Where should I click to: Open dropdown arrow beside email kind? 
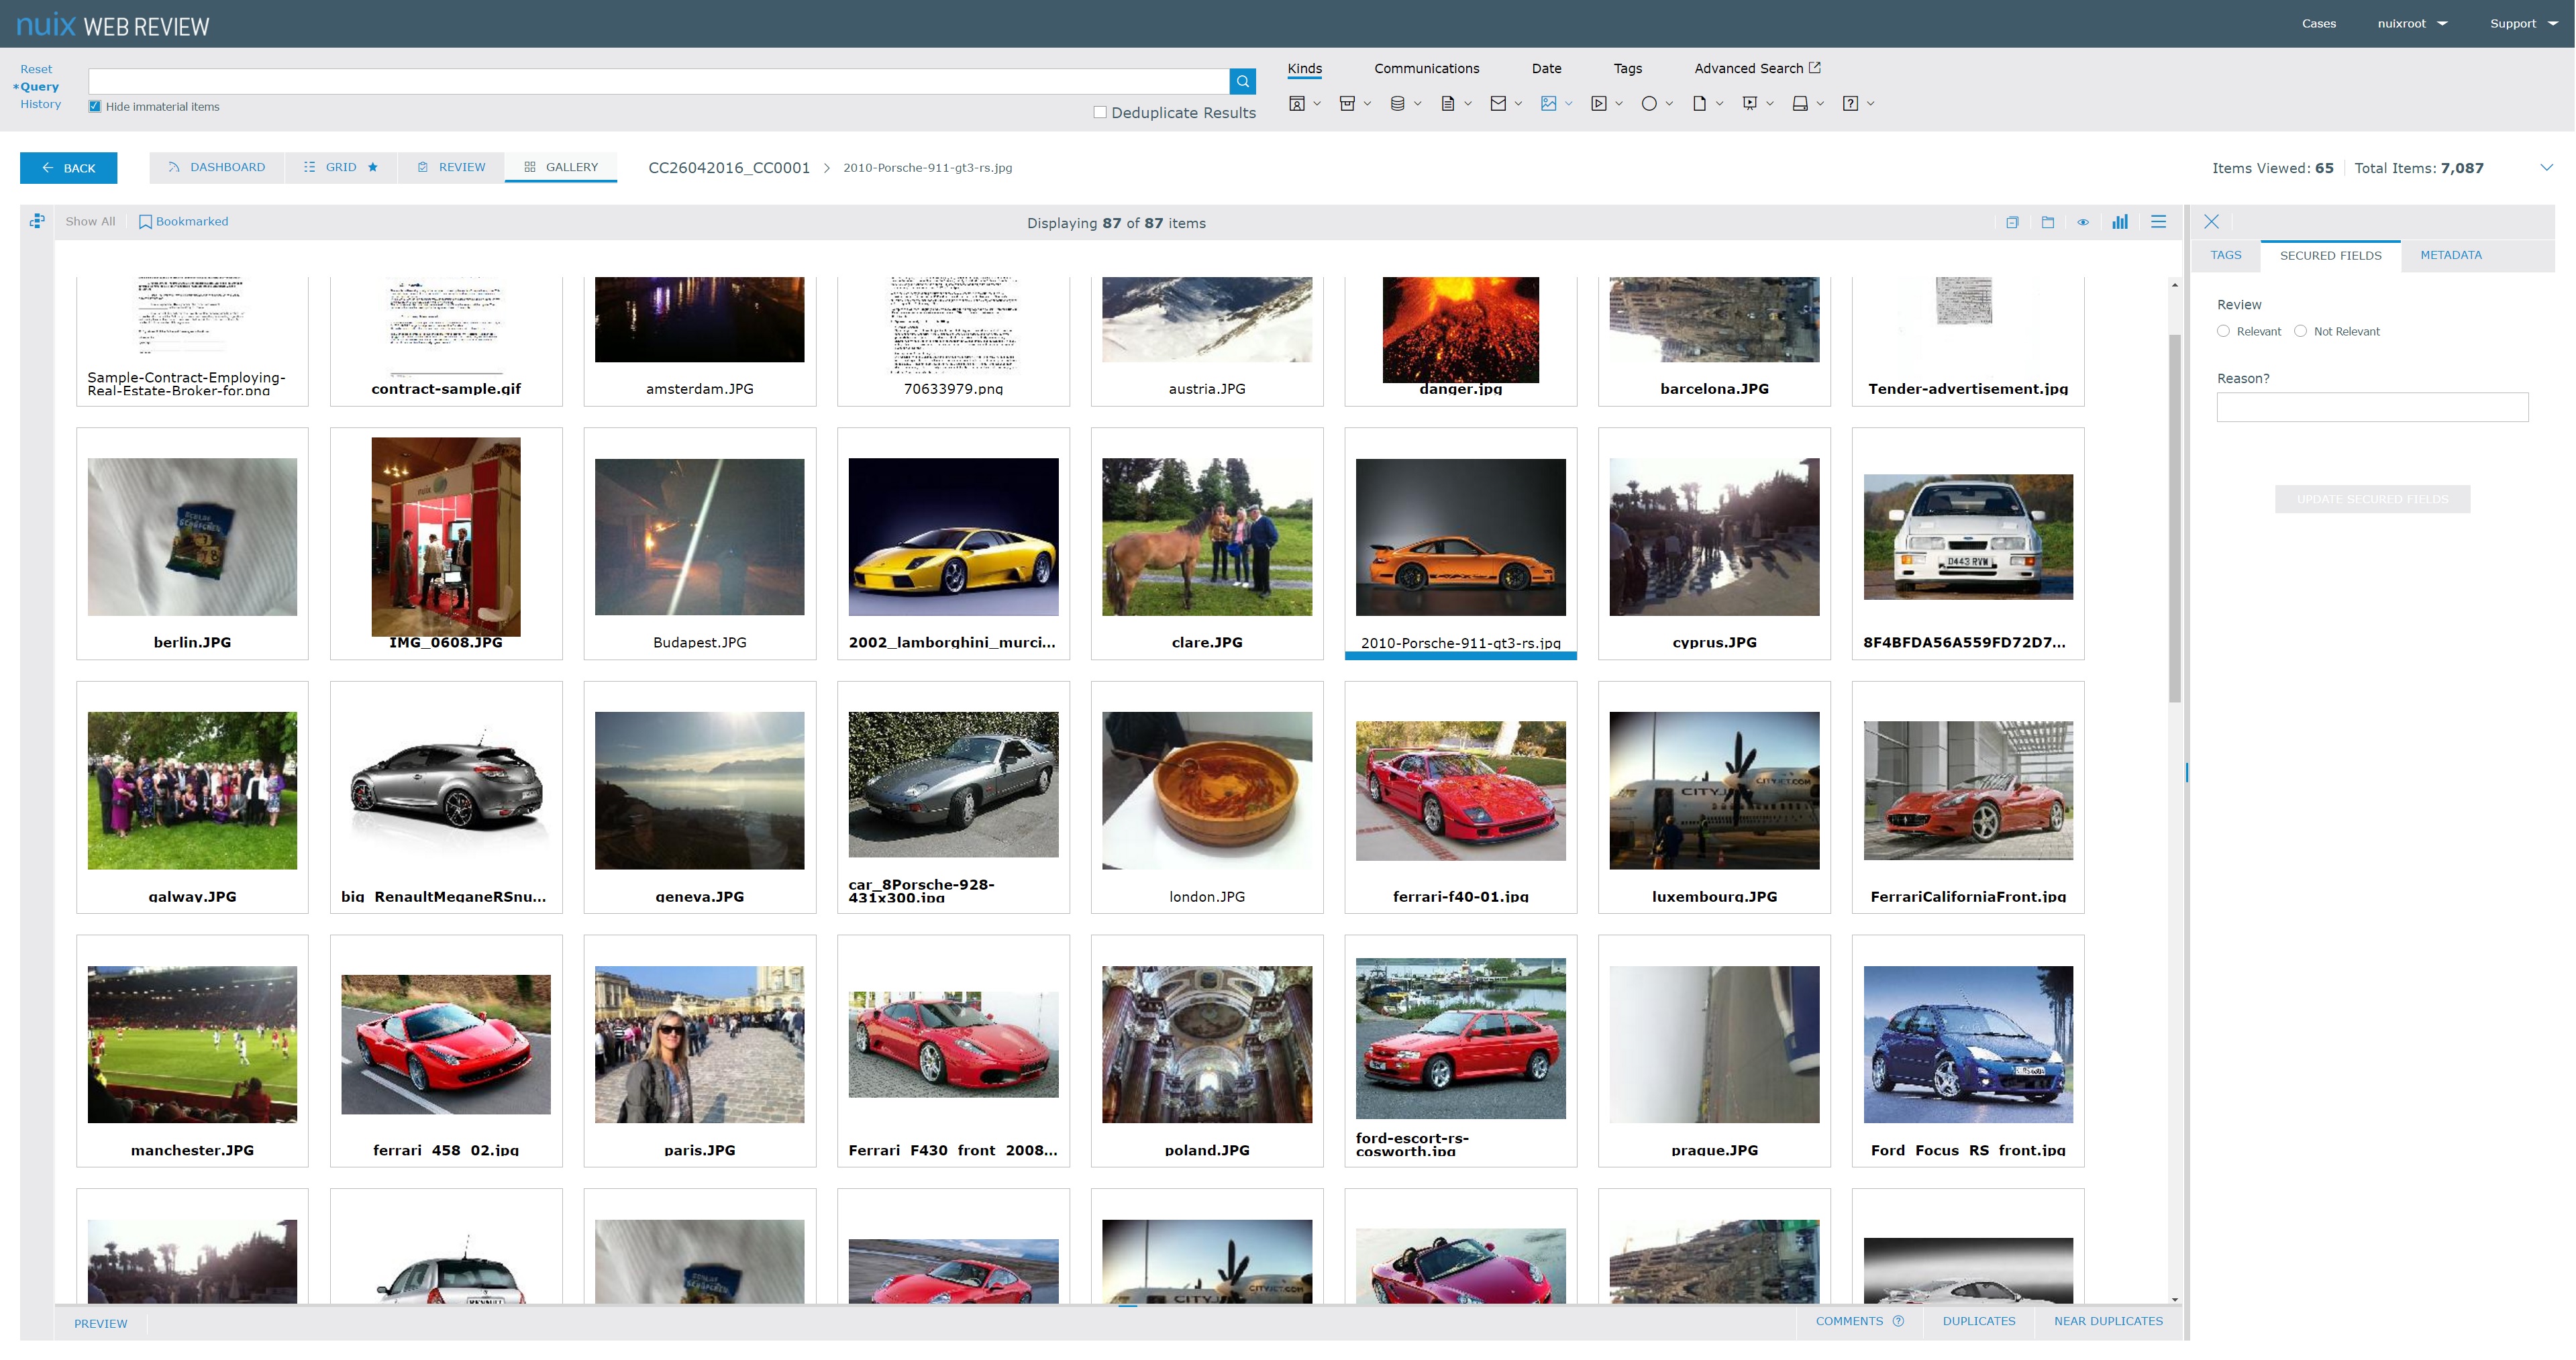point(1518,103)
